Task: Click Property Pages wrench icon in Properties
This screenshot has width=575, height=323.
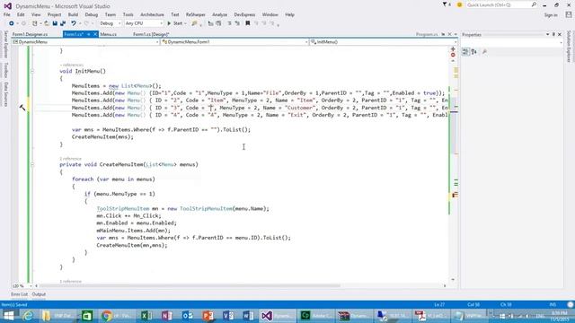Action: pos(484,52)
